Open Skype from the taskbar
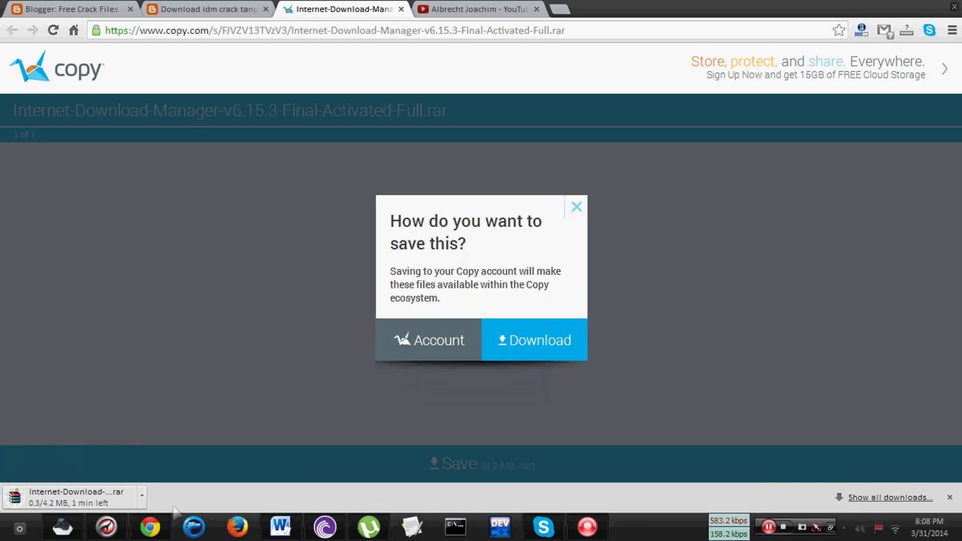The height and width of the screenshot is (541, 962). pyautogui.click(x=543, y=527)
